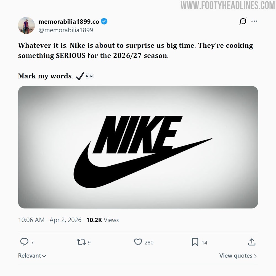Click the blue verified checkmark badge
This screenshot has width=276, height=276.
pyautogui.click(x=104, y=22)
